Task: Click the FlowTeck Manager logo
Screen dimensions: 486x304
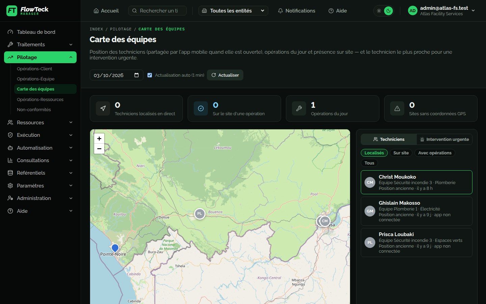Action: (x=28, y=11)
